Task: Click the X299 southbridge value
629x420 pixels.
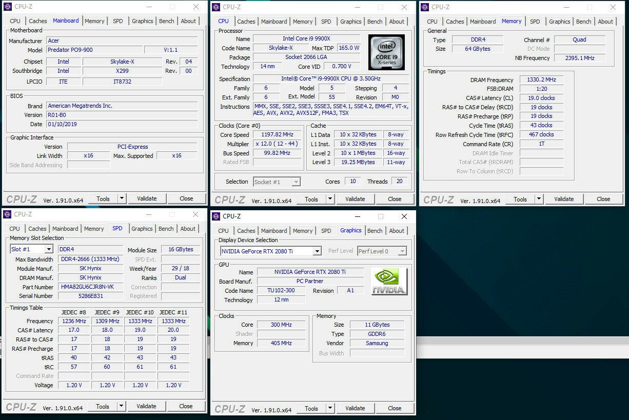Action: (x=122, y=71)
